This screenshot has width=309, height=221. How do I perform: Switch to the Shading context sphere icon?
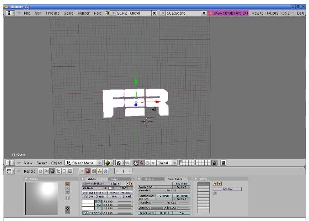pyautogui.click(x=53, y=171)
